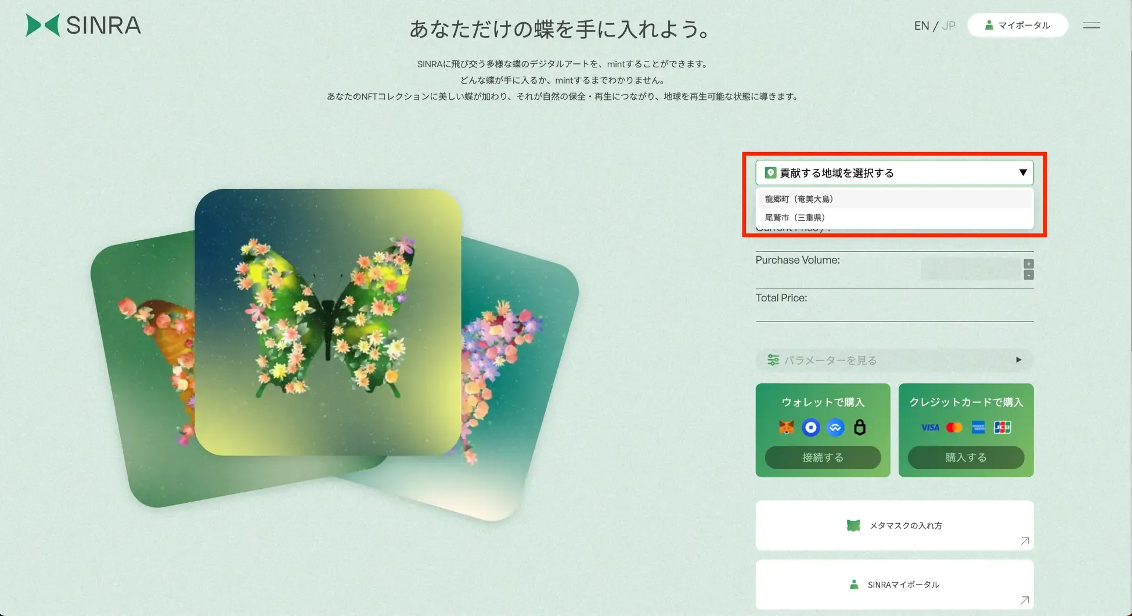The width and height of the screenshot is (1132, 616).
Task: Click the WalletConnect wave icon
Action: click(835, 428)
